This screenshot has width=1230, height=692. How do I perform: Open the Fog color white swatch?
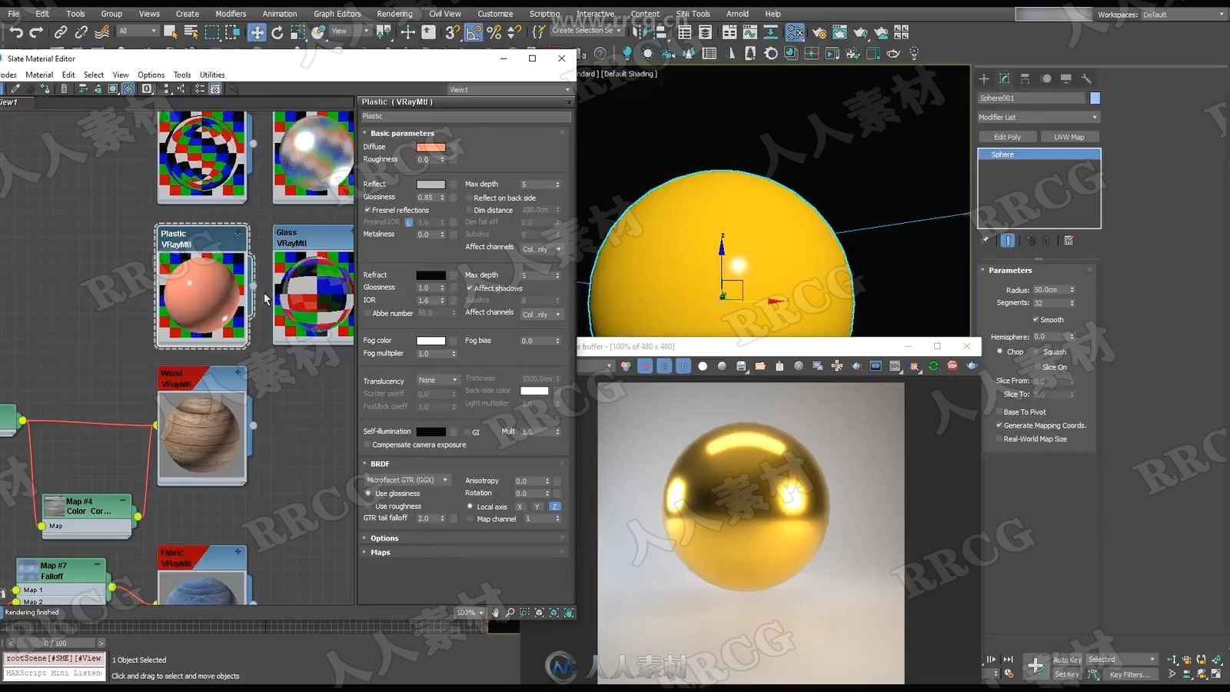point(430,341)
